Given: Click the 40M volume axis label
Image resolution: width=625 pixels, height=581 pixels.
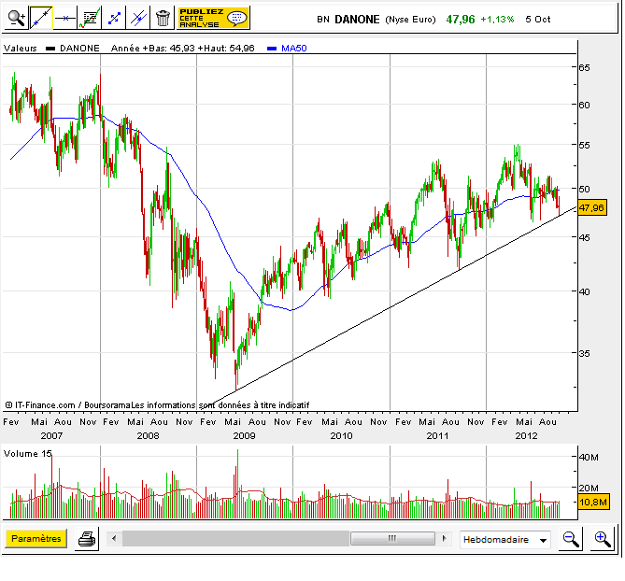Looking at the screenshot, I should tap(589, 458).
